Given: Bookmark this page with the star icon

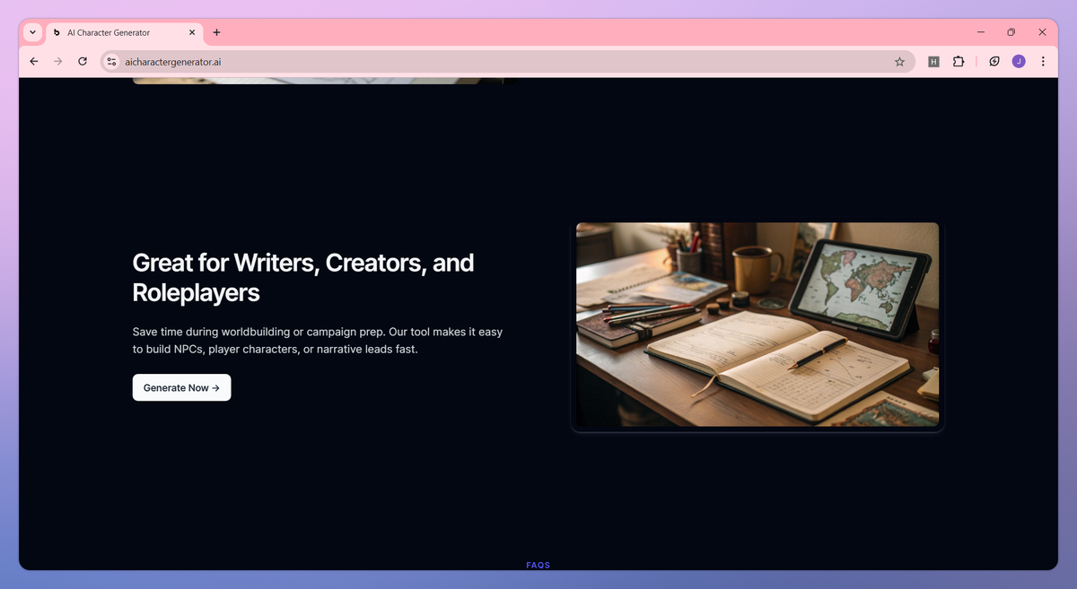Looking at the screenshot, I should pos(899,62).
